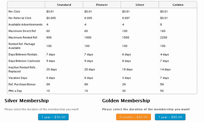Click the Golden Membership heading
The height and width of the screenshot is (122, 204).
126,101
